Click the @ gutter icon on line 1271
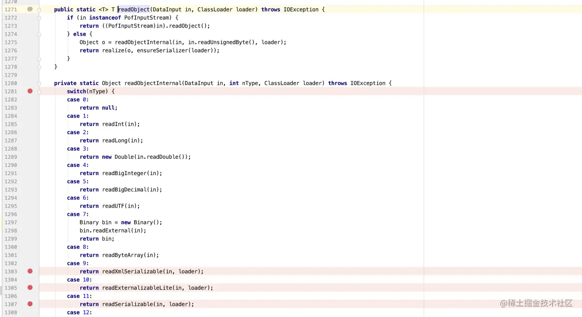 point(30,9)
